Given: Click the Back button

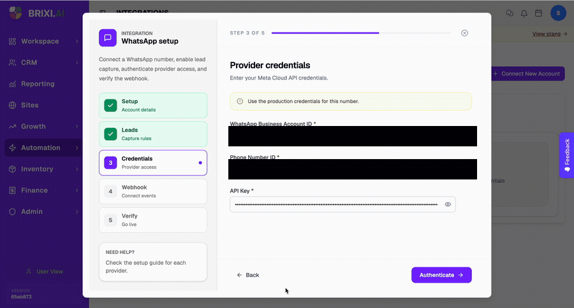Looking at the screenshot, I should click(x=248, y=275).
